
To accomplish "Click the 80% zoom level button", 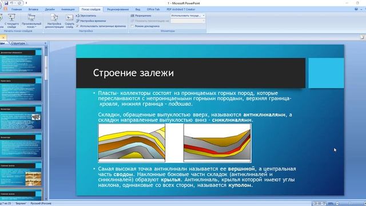I will coord(331,204).
